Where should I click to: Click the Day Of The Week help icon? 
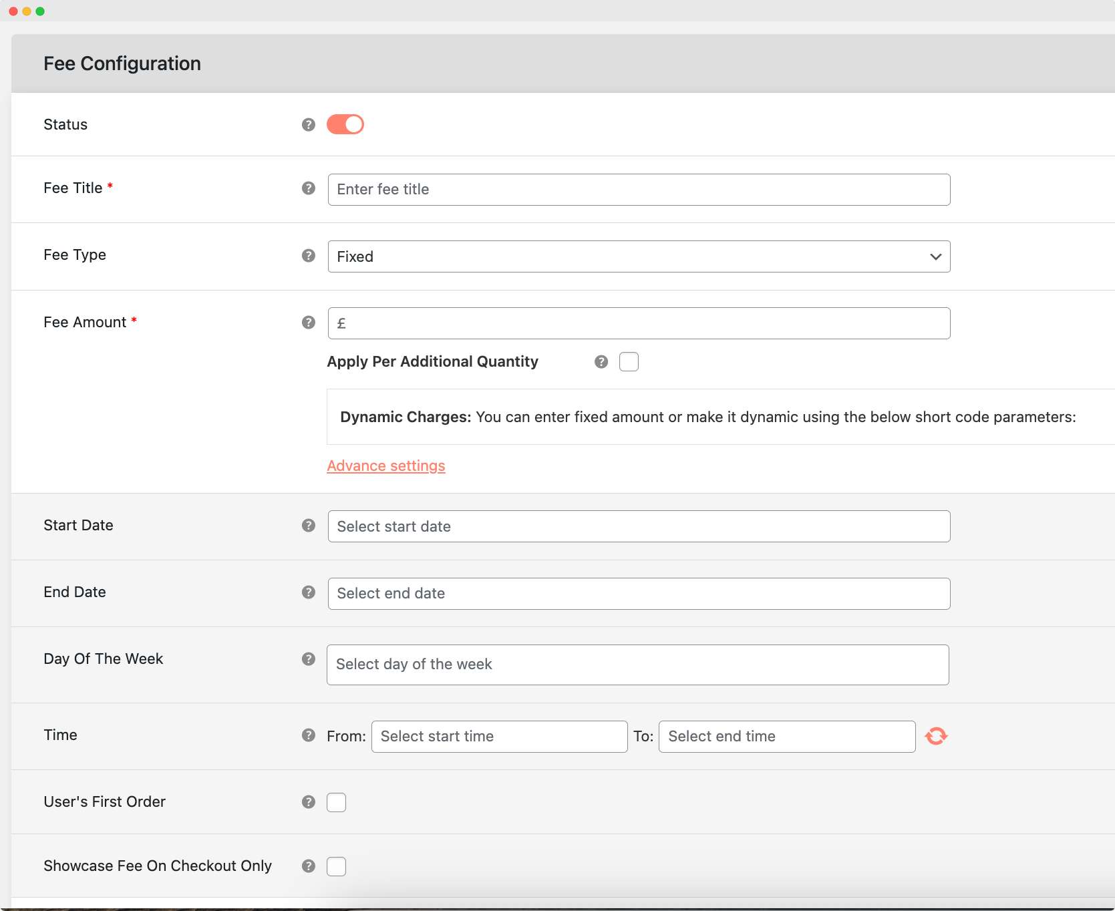click(x=308, y=659)
